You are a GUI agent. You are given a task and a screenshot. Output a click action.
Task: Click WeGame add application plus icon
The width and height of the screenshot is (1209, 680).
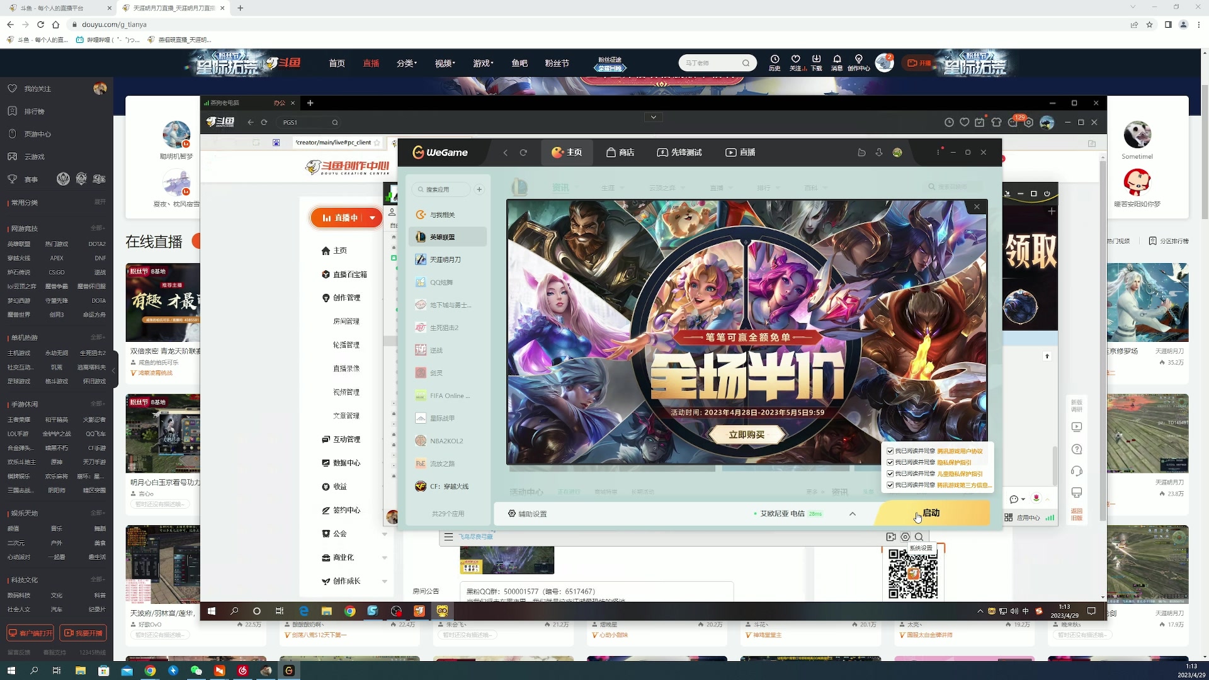(479, 190)
